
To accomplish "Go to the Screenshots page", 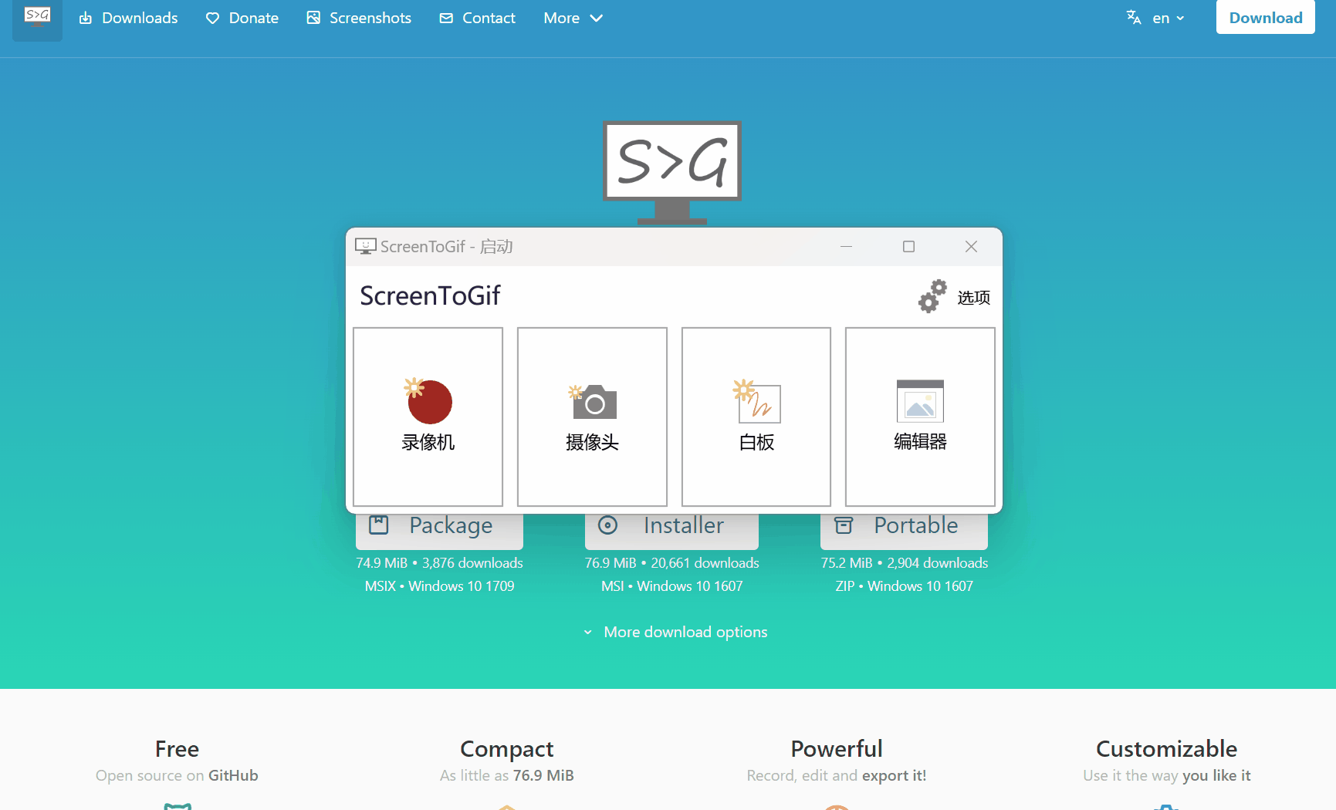I will (359, 18).
